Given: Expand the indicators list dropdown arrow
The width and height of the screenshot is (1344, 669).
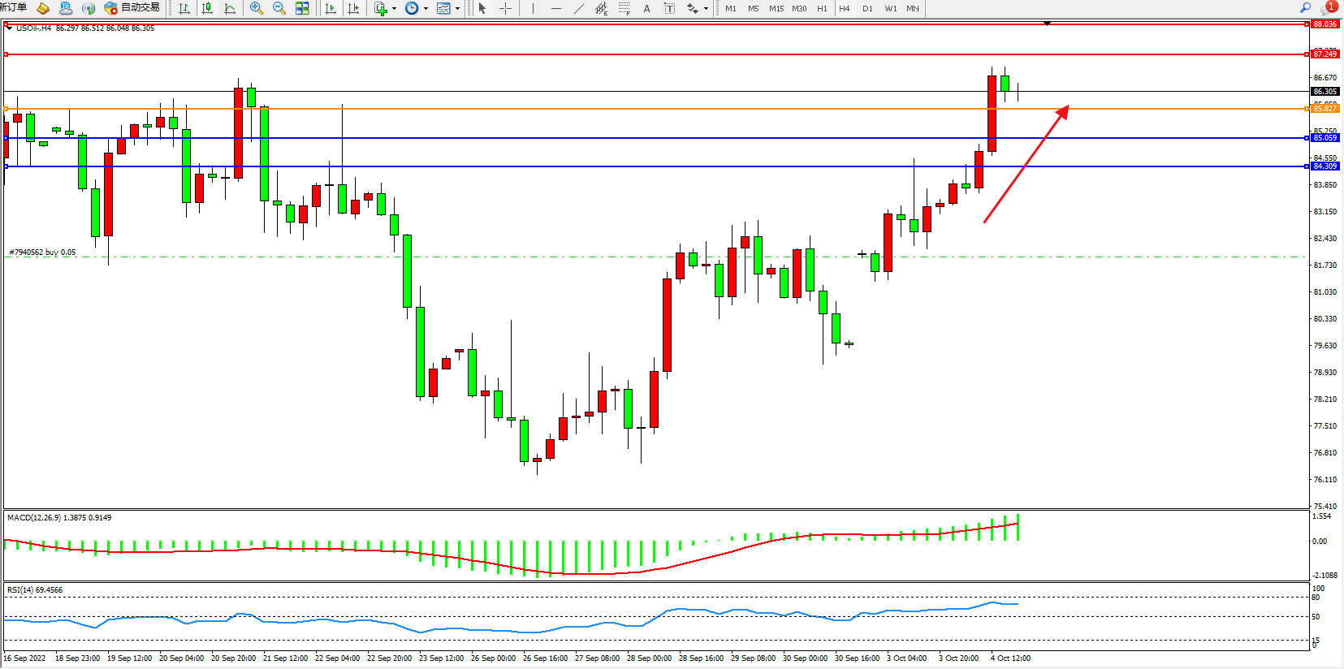Looking at the screenshot, I should [394, 9].
